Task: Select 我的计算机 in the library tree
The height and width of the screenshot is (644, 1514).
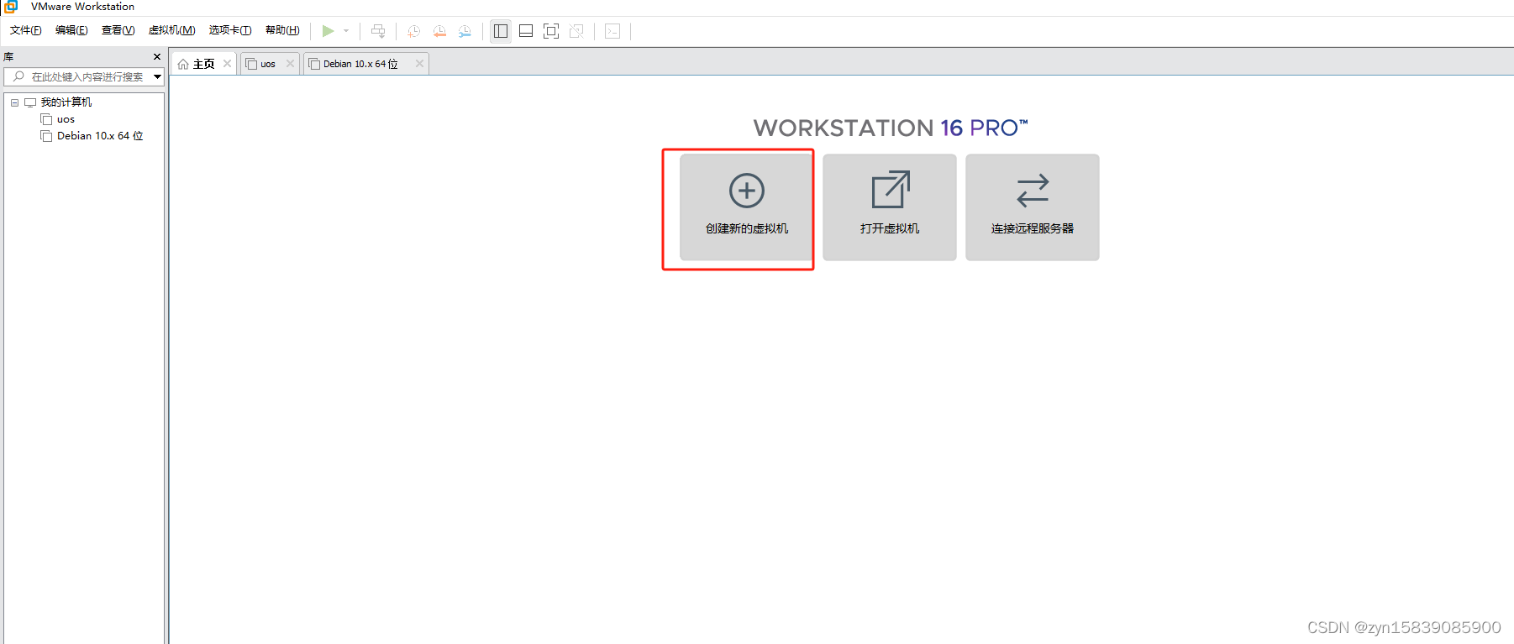Action: 66,102
